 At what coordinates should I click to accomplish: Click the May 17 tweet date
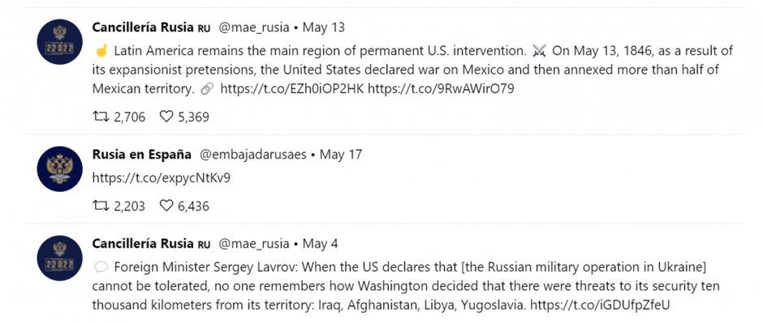341,155
